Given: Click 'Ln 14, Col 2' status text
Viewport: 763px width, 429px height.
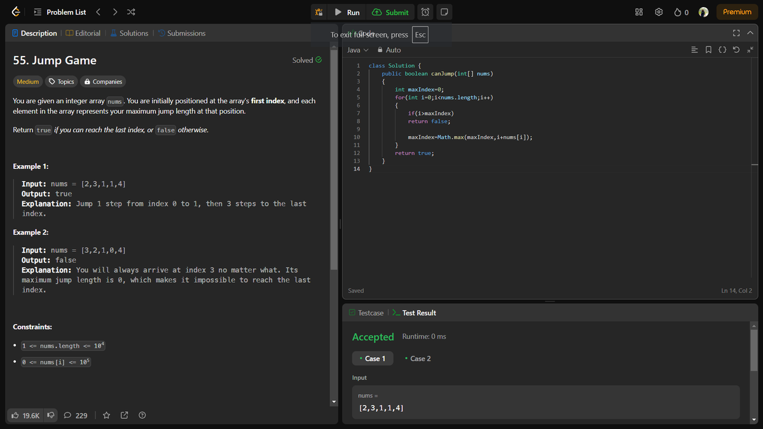Looking at the screenshot, I should coord(736,290).
